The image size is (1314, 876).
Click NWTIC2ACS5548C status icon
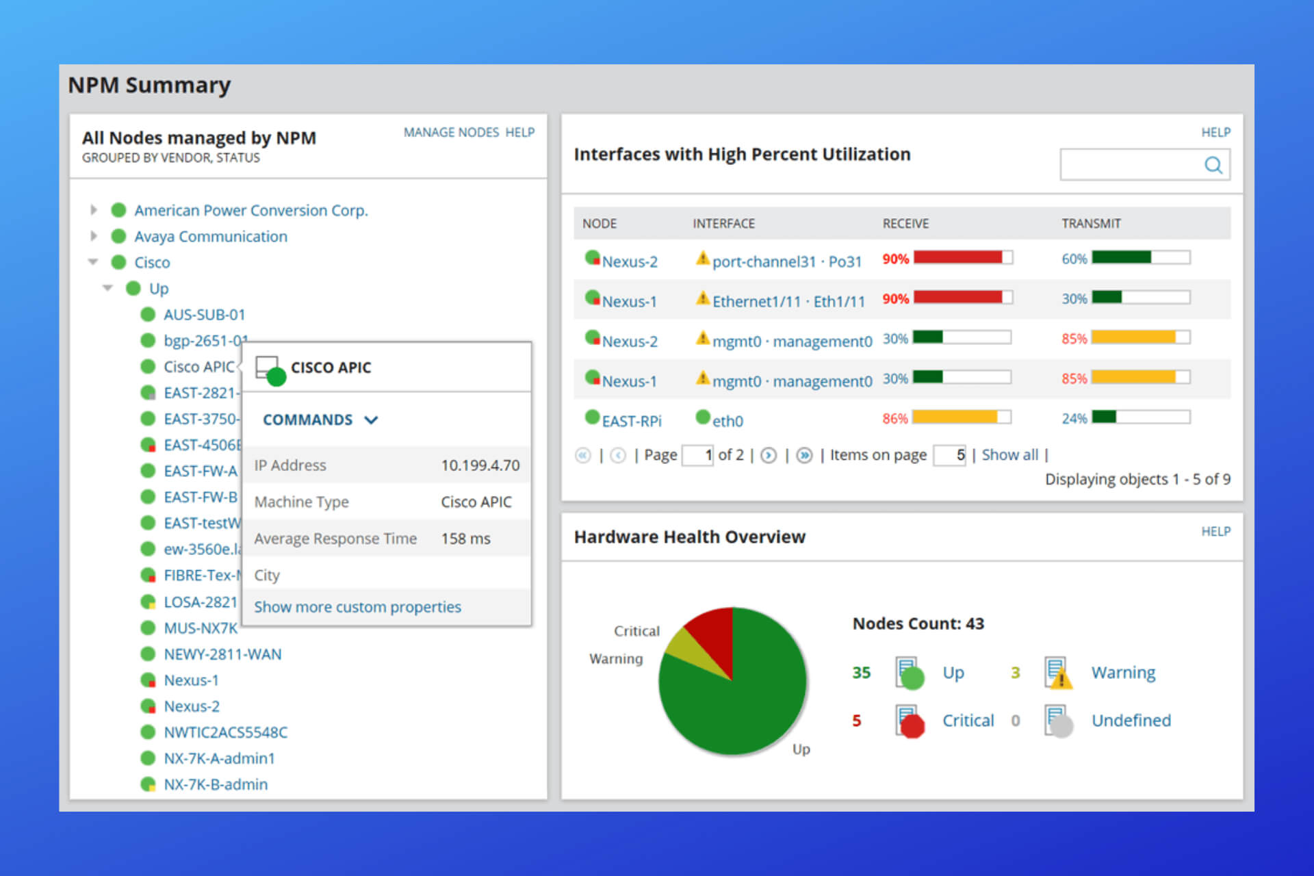tap(148, 732)
